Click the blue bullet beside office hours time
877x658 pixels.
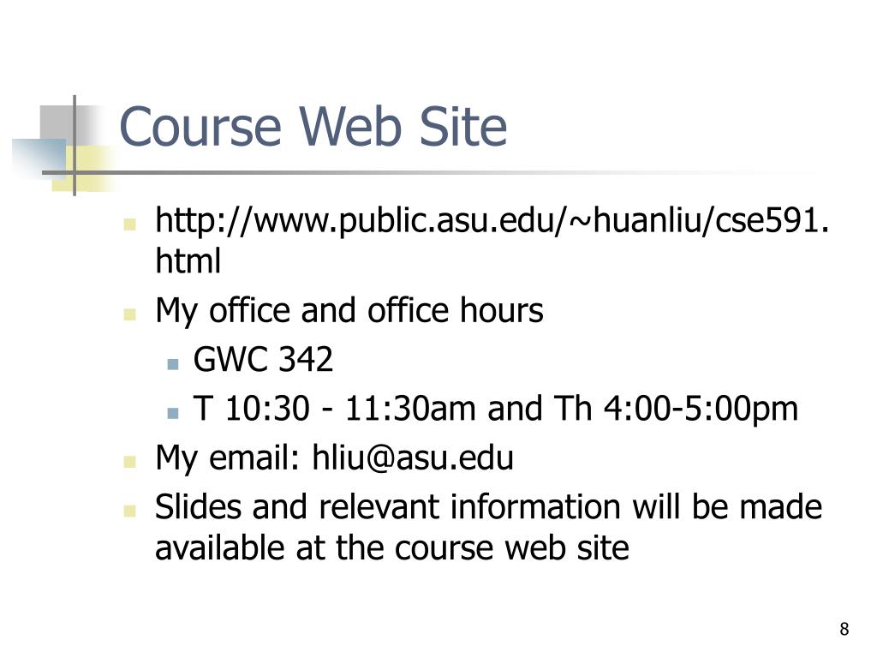[173, 414]
